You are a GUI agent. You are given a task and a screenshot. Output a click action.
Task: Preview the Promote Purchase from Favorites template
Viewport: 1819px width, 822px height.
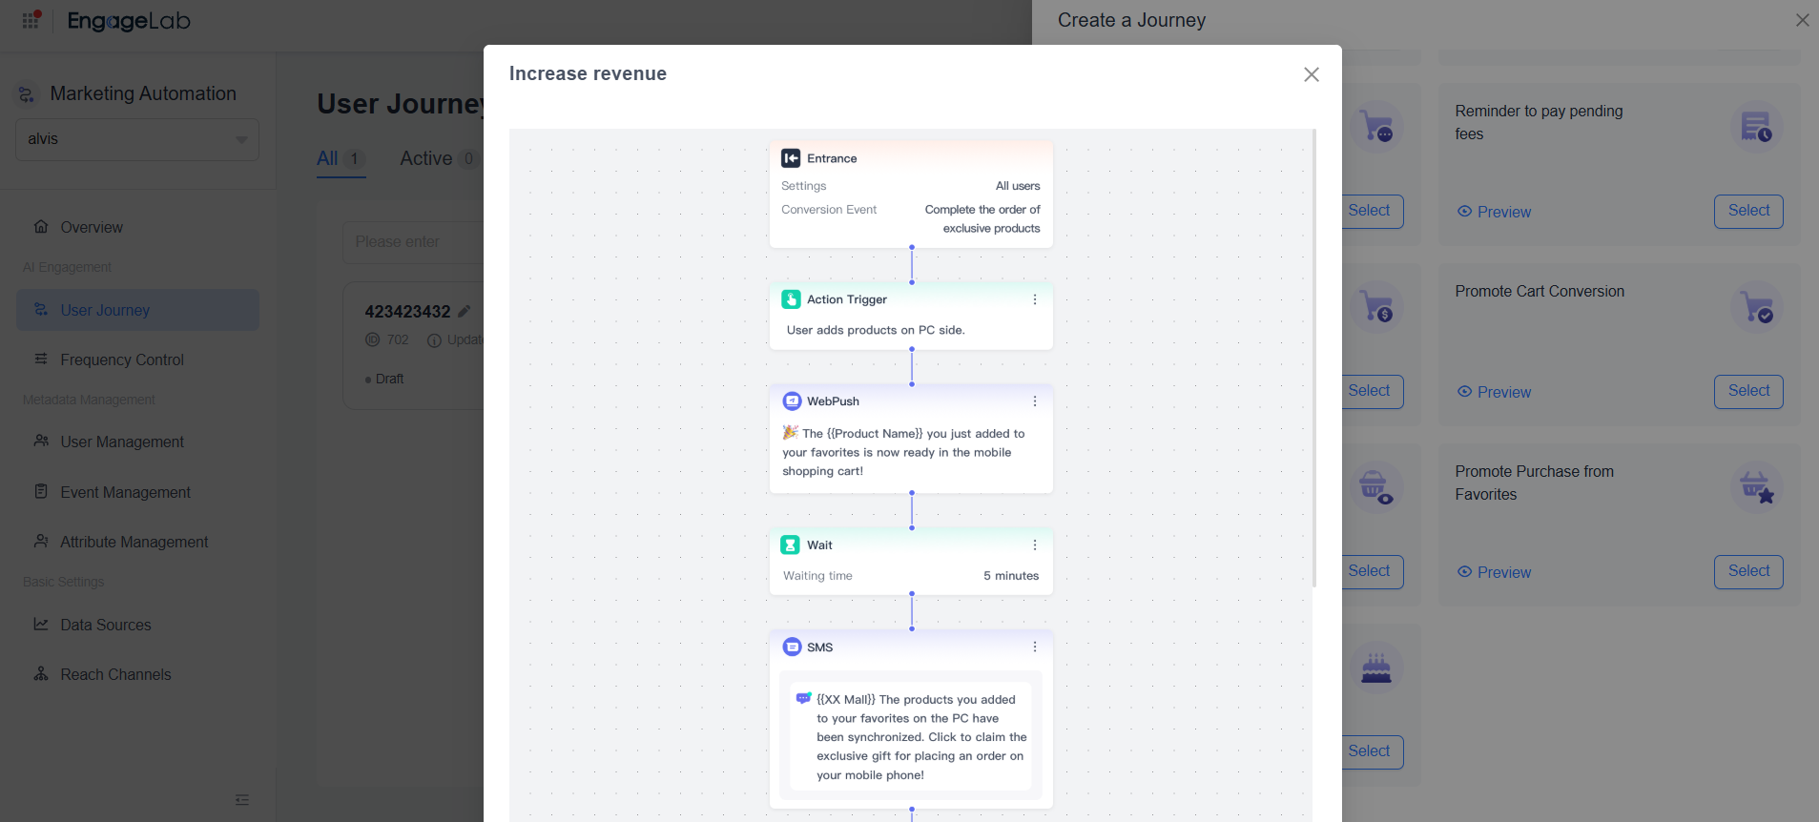1494,572
